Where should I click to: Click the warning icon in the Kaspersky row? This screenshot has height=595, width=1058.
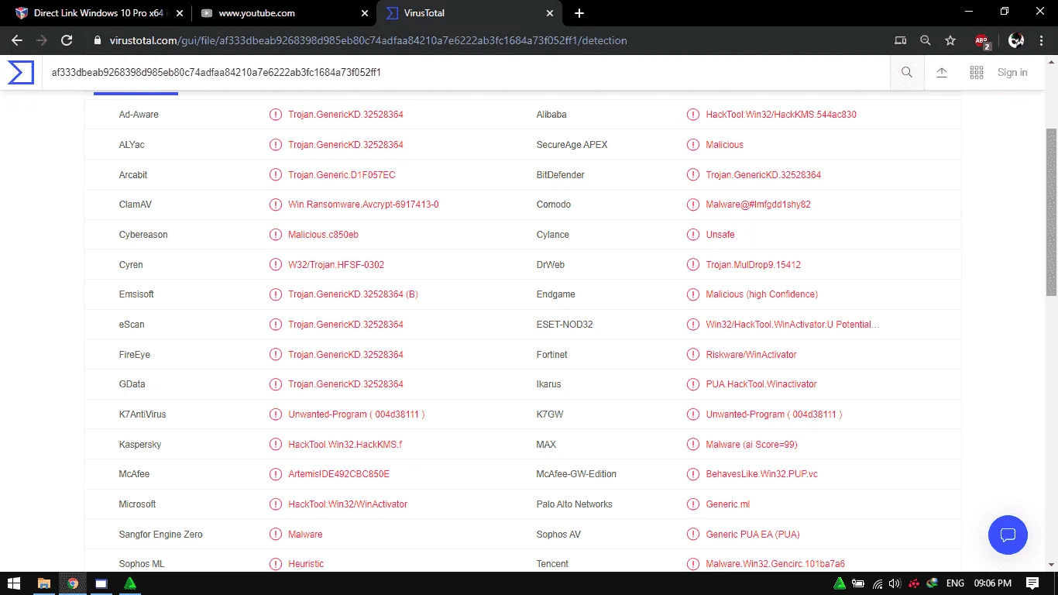[x=275, y=445]
